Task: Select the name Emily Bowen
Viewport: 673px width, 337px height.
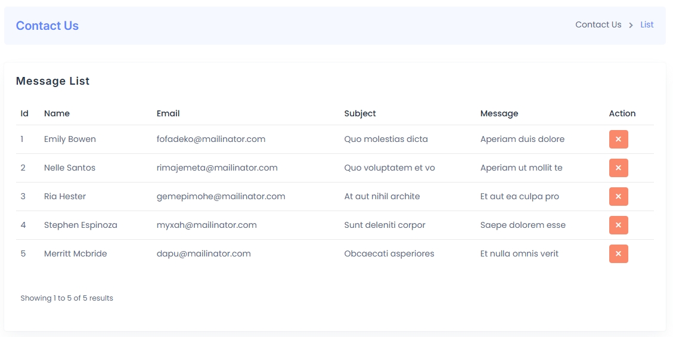Action: (x=70, y=139)
